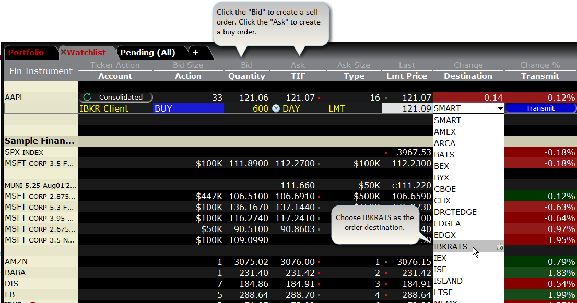
Task: Select the MUNI 5.25 Aug01 bond row
Action: click(x=40, y=185)
